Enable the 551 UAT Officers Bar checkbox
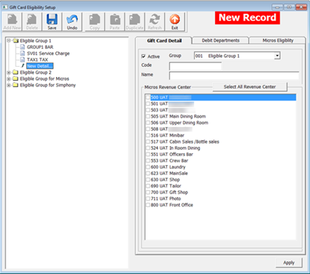The image size is (310, 274). (148, 154)
